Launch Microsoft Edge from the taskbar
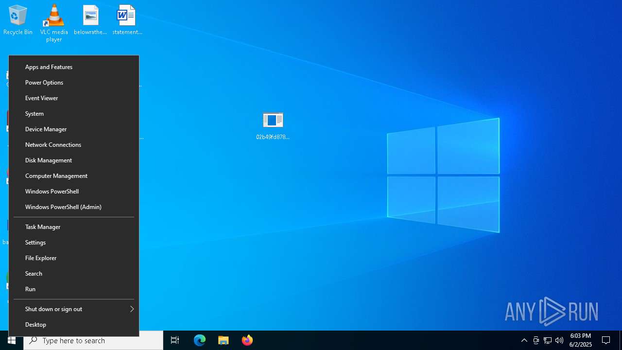 tap(200, 340)
